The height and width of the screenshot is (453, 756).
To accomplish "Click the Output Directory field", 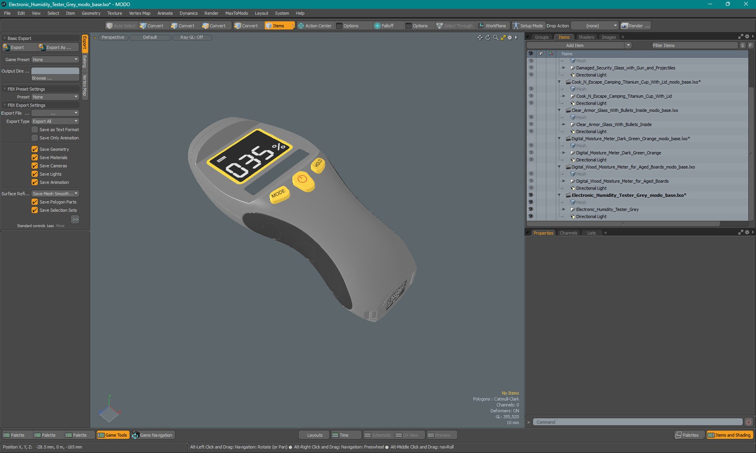I will 55,71.
